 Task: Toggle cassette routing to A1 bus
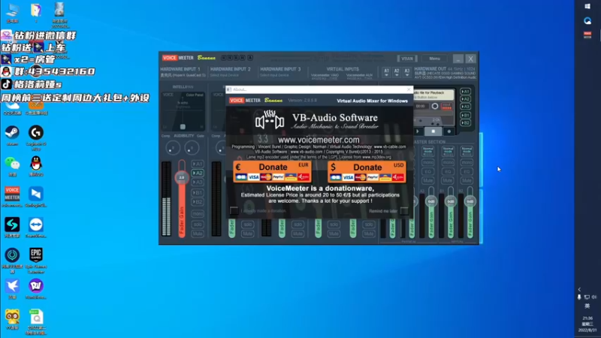click(x=465, y=92)
